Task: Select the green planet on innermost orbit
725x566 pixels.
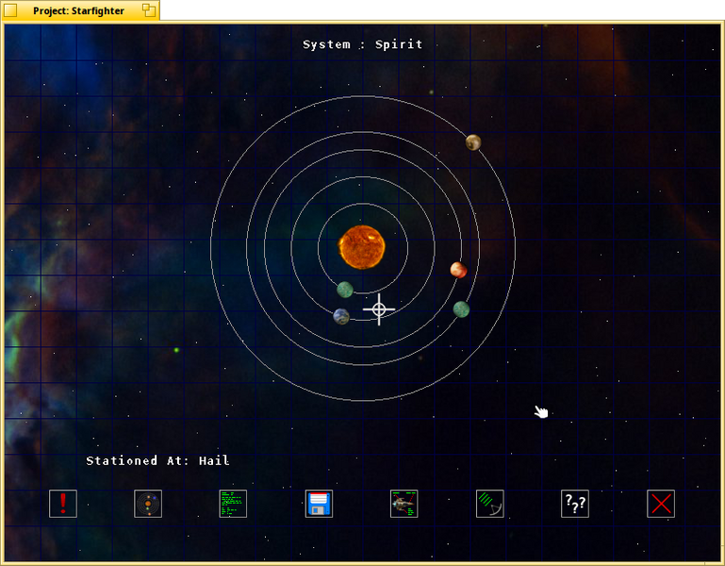Action: (345, 290)
